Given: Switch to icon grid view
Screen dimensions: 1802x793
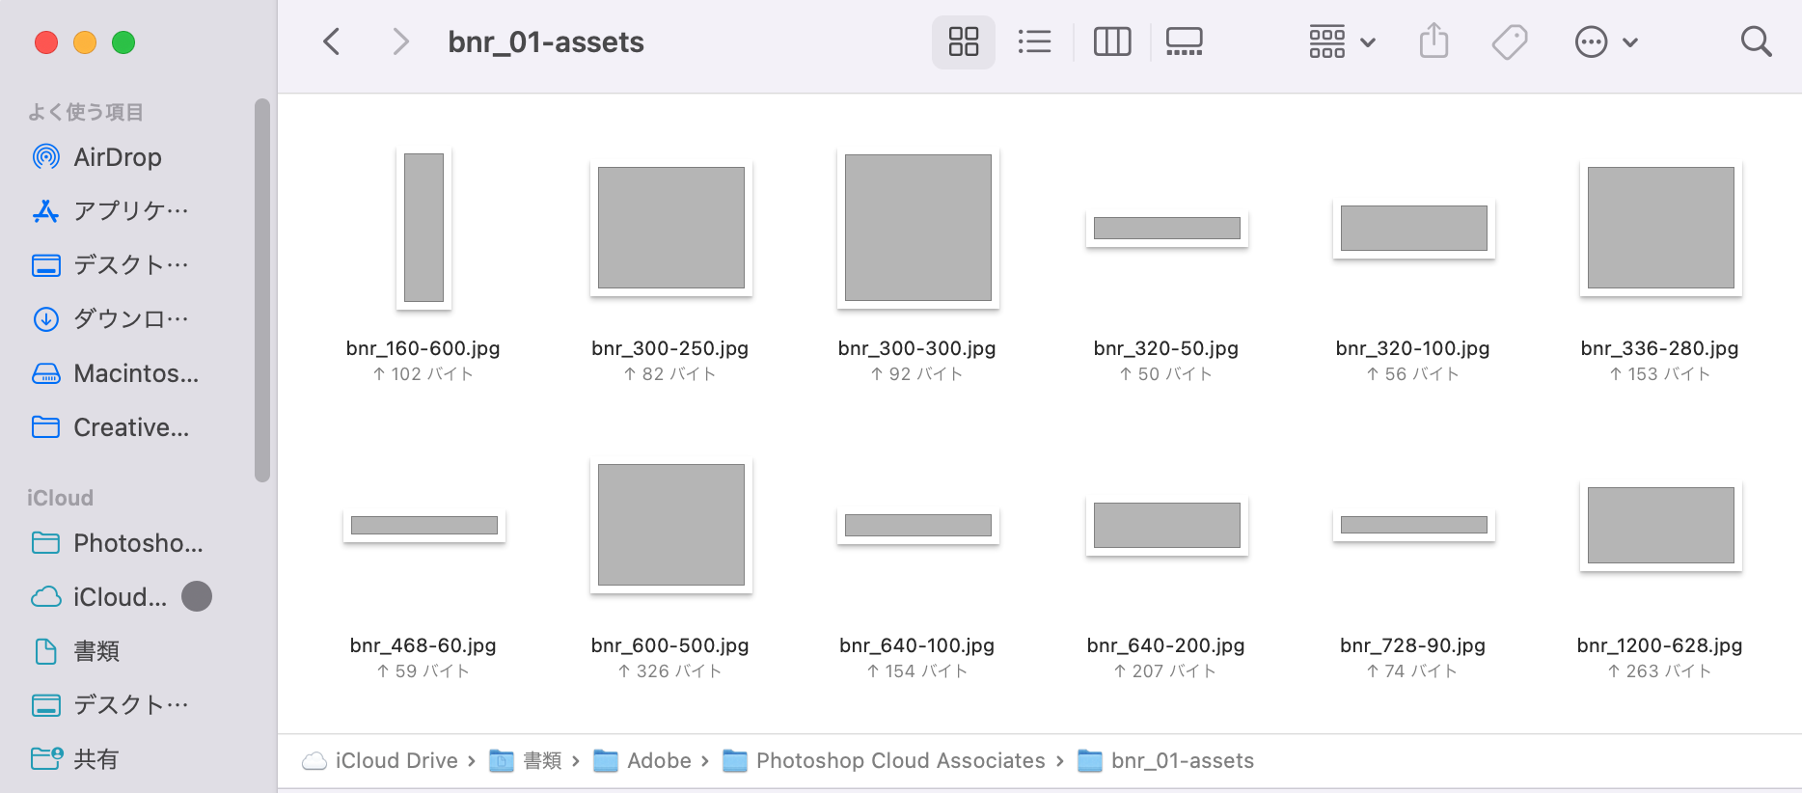Looking at the screenshot, I should tap(963, 42).
